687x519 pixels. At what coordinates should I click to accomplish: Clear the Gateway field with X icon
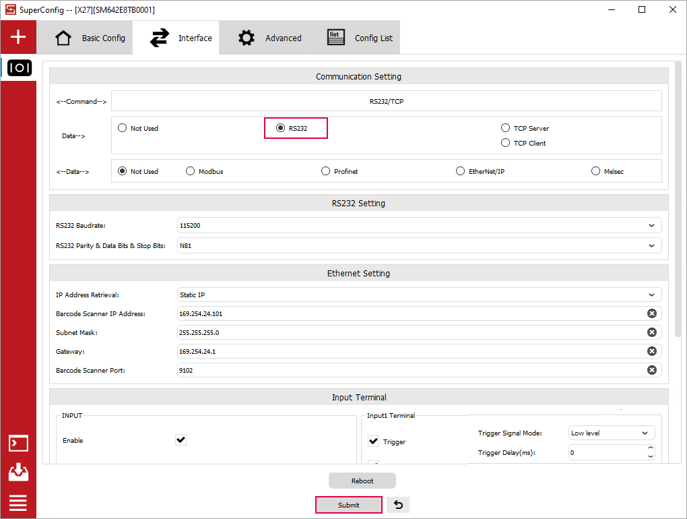pos(651,351)
